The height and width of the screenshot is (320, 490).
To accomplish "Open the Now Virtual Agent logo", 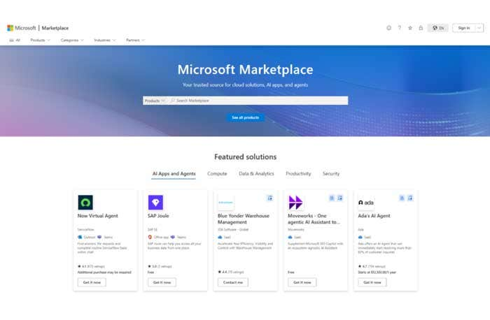I will pos(85,203).
